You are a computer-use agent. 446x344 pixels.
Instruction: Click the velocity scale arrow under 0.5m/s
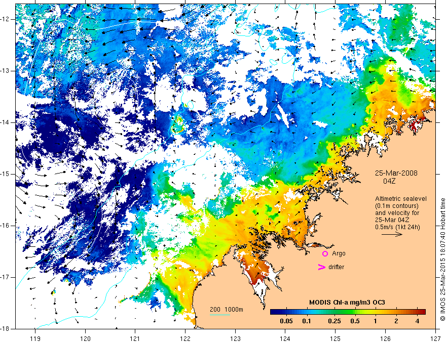(x=392, y=234)
